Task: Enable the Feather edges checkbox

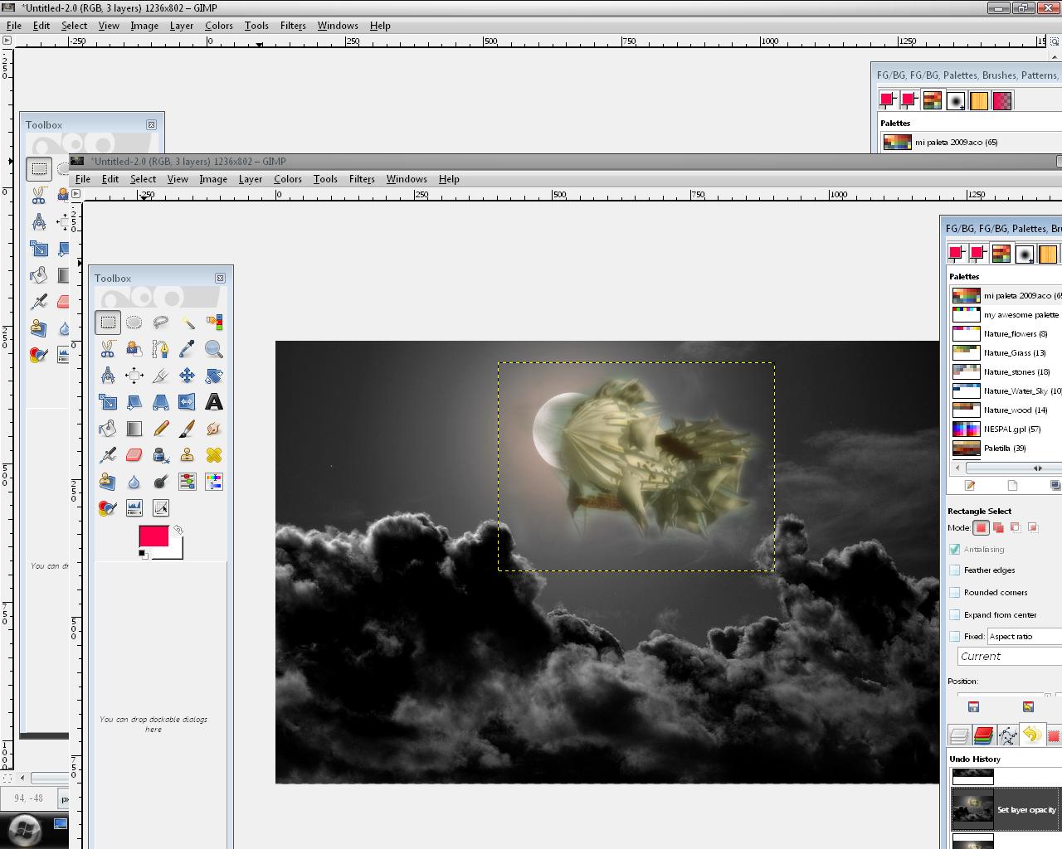Action: [955, 570]
